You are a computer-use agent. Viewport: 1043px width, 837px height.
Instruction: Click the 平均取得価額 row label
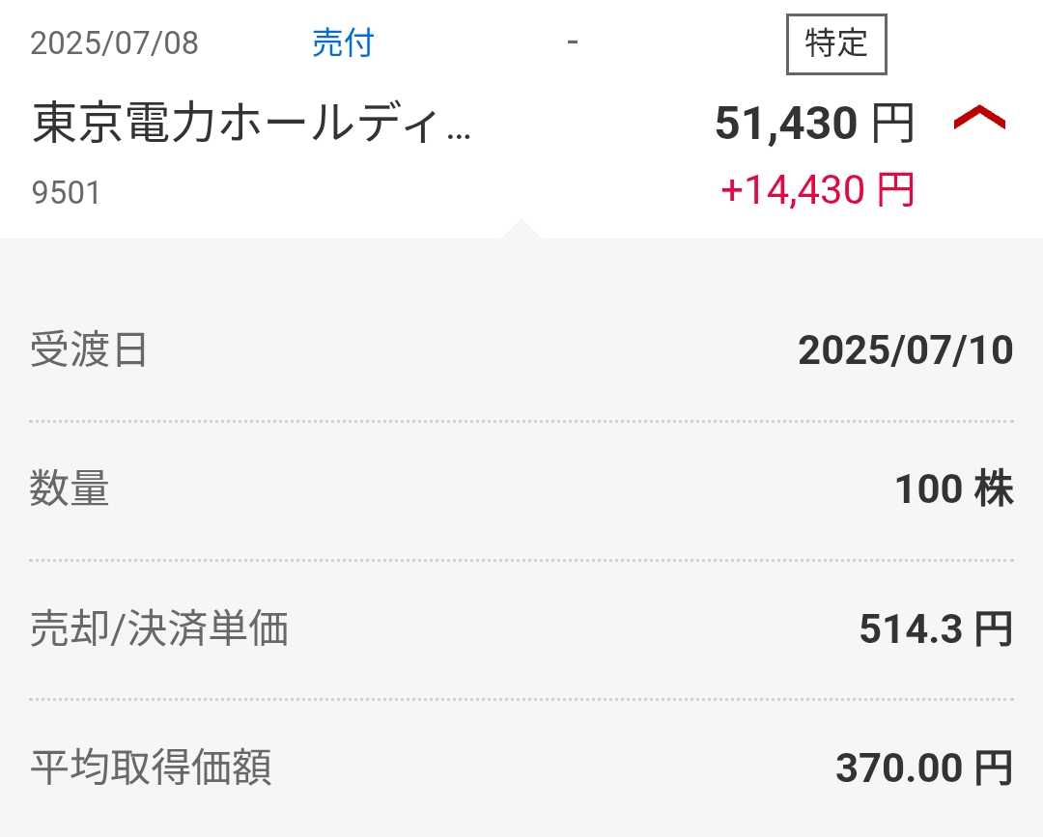(x=151, y=768)
